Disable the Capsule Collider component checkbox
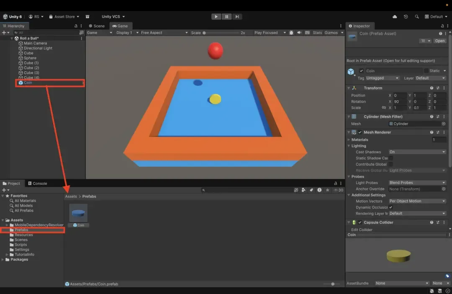The image size is (452, 294). [x=360, y=222]
